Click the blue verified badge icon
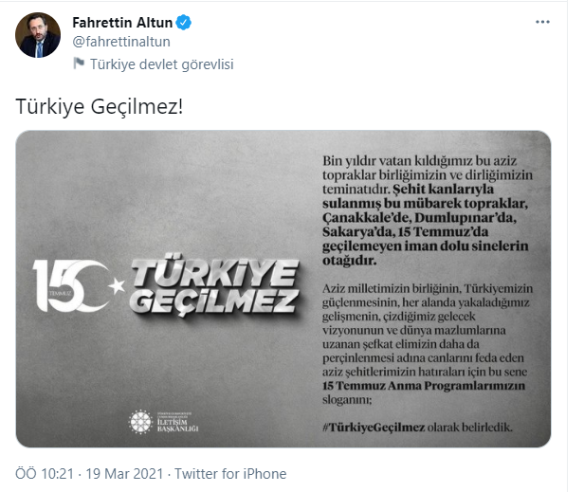The width and height of the screenshot is (584, 492). [183, 23]
